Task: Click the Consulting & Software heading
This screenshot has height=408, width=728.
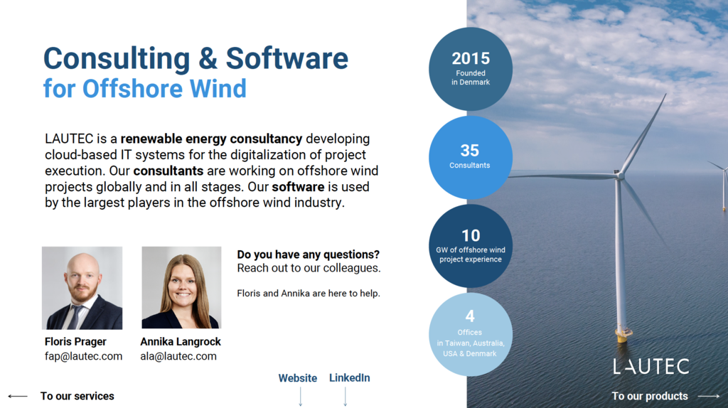Action: tap(196, 58)
